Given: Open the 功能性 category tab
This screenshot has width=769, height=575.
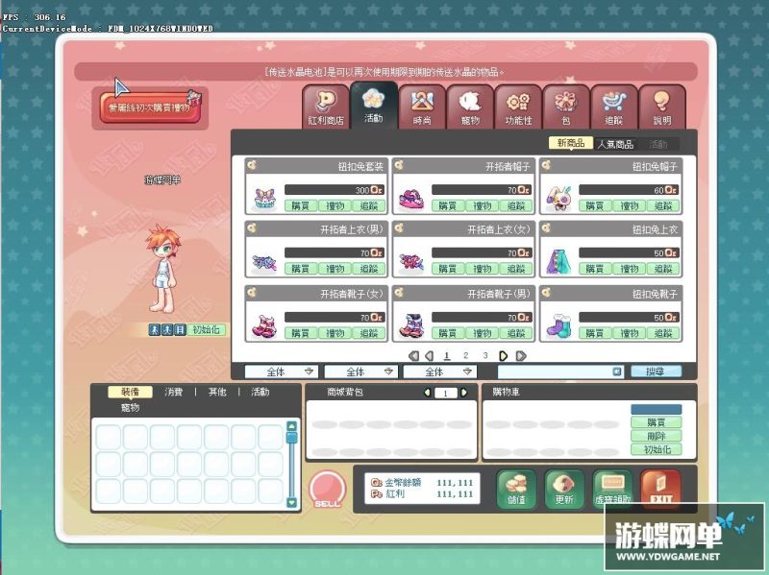Looking at the screenshot, I should point(518,107).
